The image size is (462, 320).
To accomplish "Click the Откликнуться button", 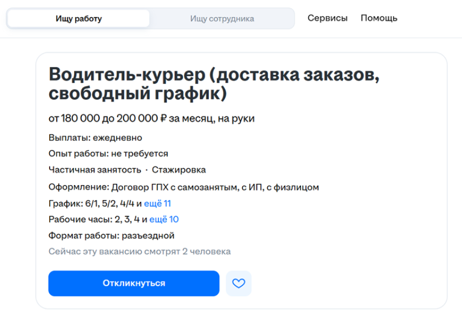I will tap(134, 283).
